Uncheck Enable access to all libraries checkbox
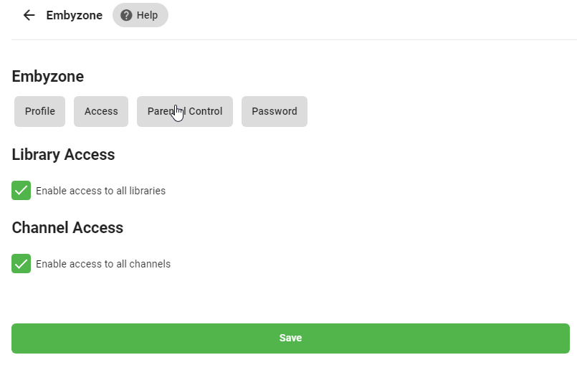Image resolution: width=577 pixels, height=365 pixels. coord(22,191)
